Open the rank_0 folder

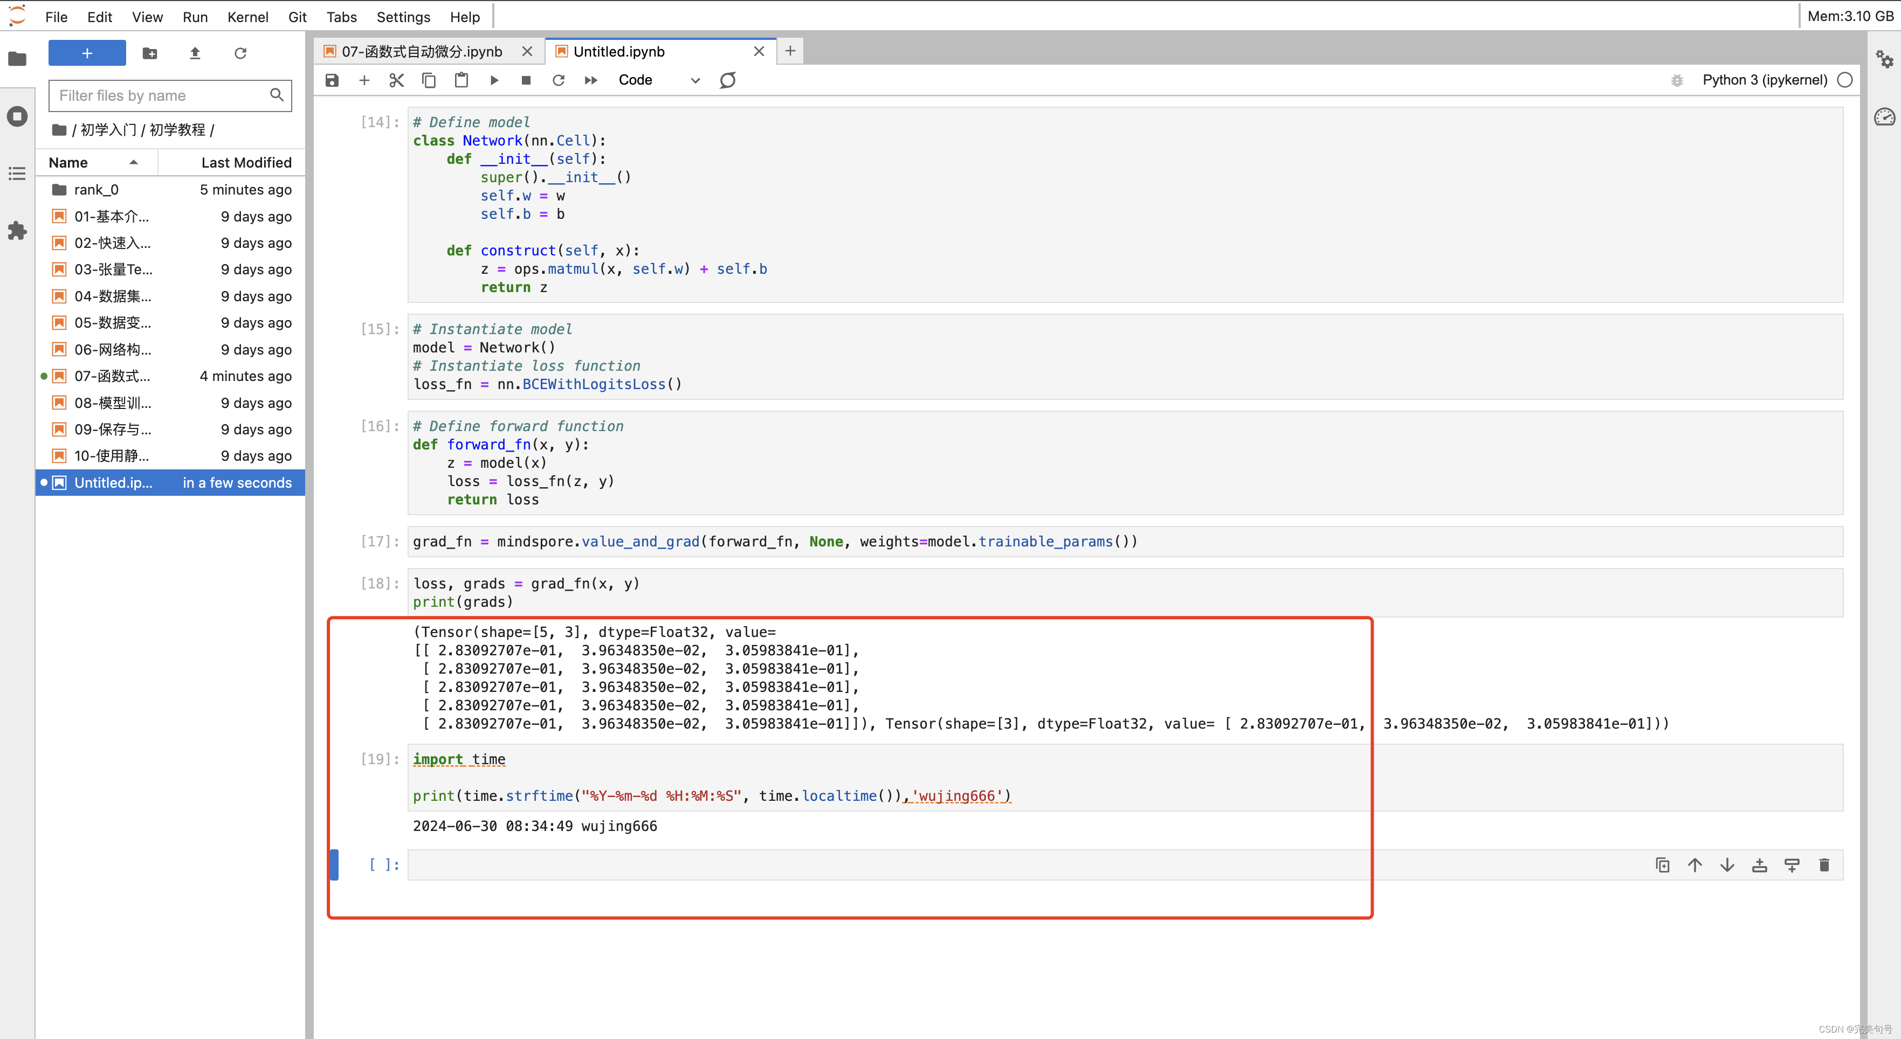(170, 190)
